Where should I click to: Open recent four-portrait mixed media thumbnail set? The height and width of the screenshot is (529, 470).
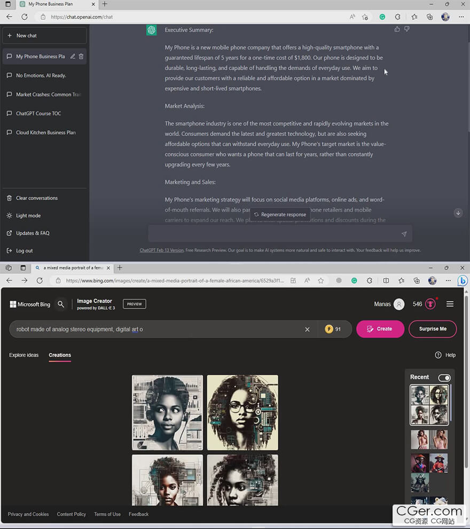[x=429, y=405]
